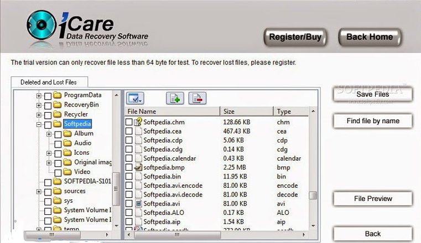Click the Video folder icon
421x243 pixels.
pyautogui.click(x=67, y=172)
